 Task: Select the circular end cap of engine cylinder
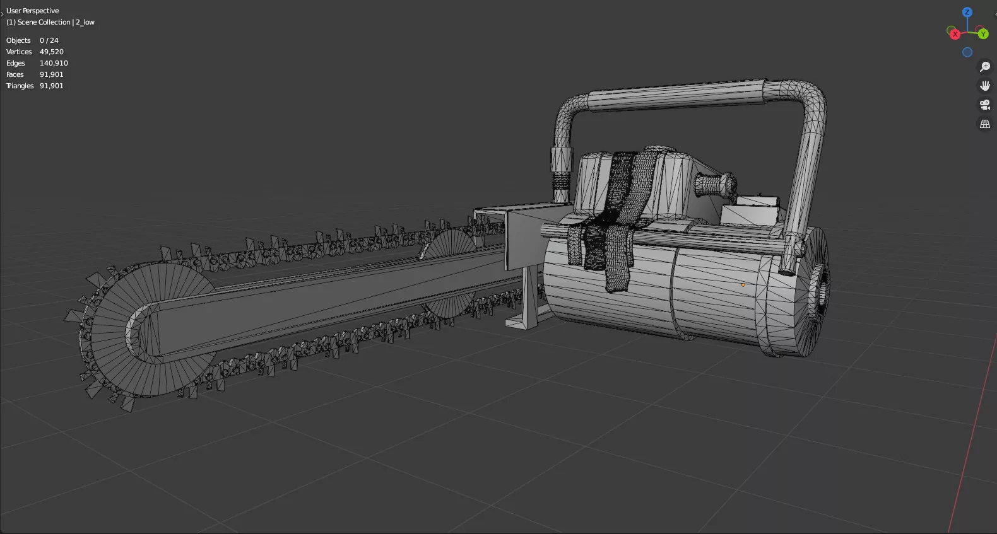click(x=818, y=291)
